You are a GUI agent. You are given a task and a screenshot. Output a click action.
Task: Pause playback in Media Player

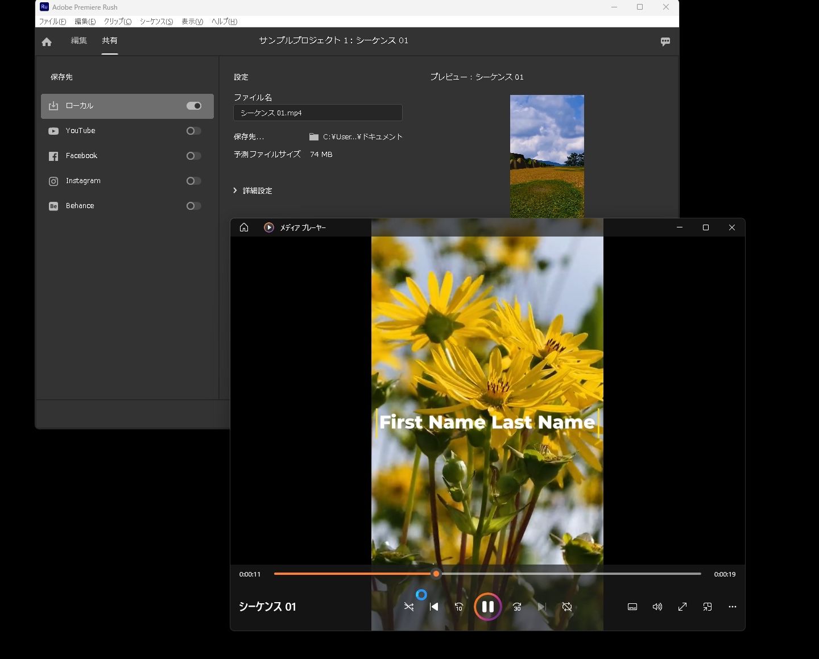(487, 607)
